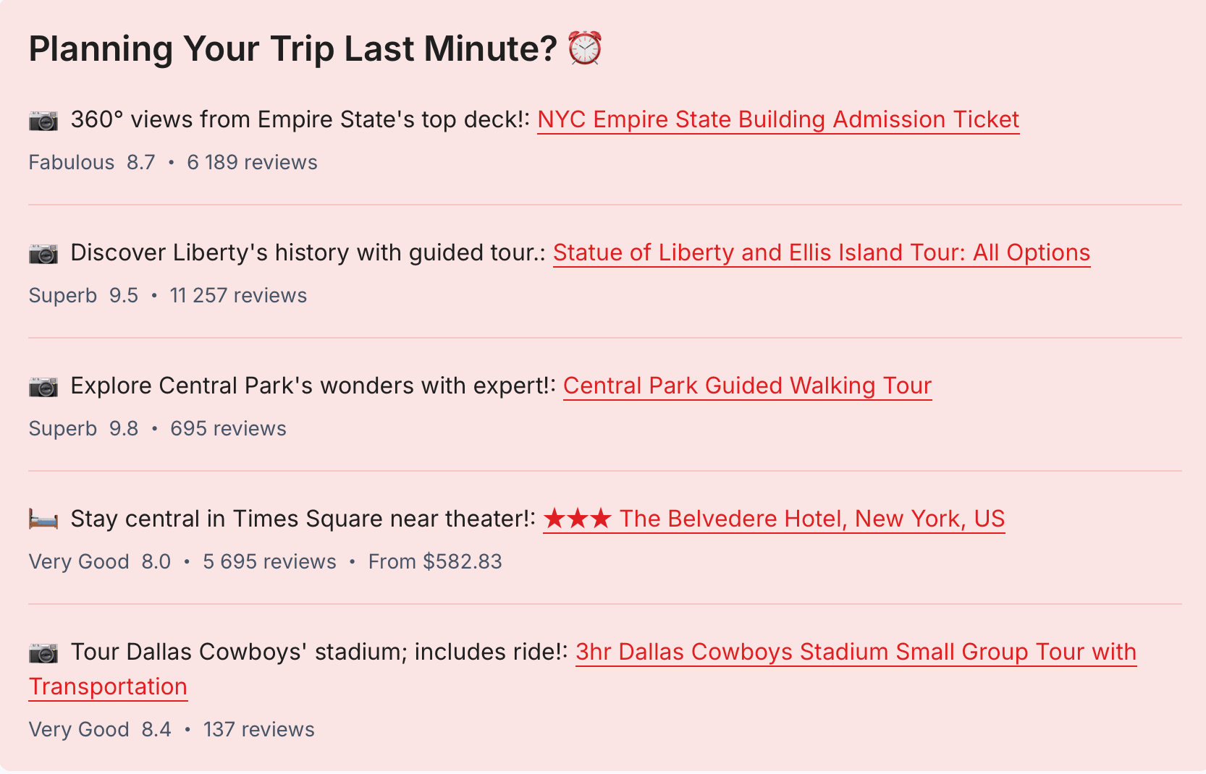The height and width of the screenshot is (774, 1206).
Task: Click the '6 189 reviews' count
Action: tap(252, 162)
